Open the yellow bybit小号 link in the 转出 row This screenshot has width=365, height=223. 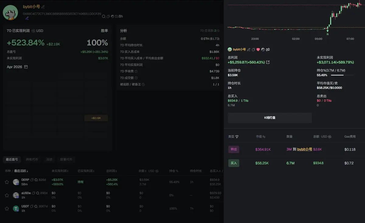(x=304, y=149)
